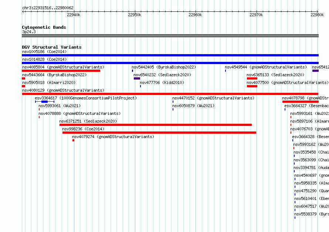Select the red bar under nsv6371251

(156, 125)
